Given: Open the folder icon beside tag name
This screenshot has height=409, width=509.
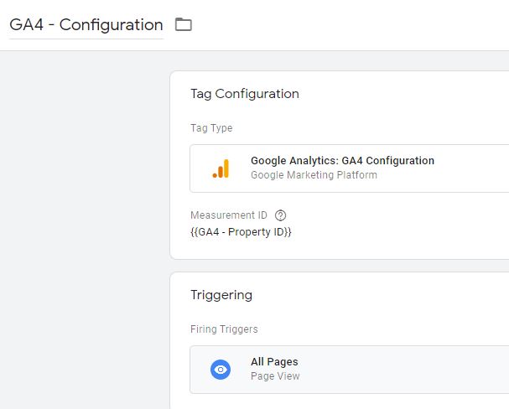Looking at the screenshot, I should pos(184,25).
